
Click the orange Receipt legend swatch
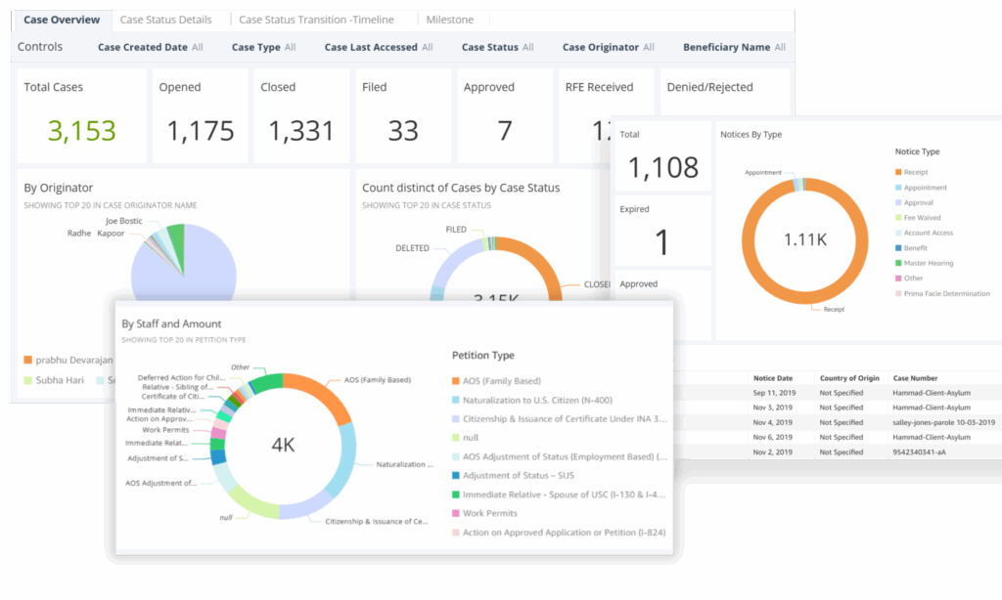(x=897, y=172)
